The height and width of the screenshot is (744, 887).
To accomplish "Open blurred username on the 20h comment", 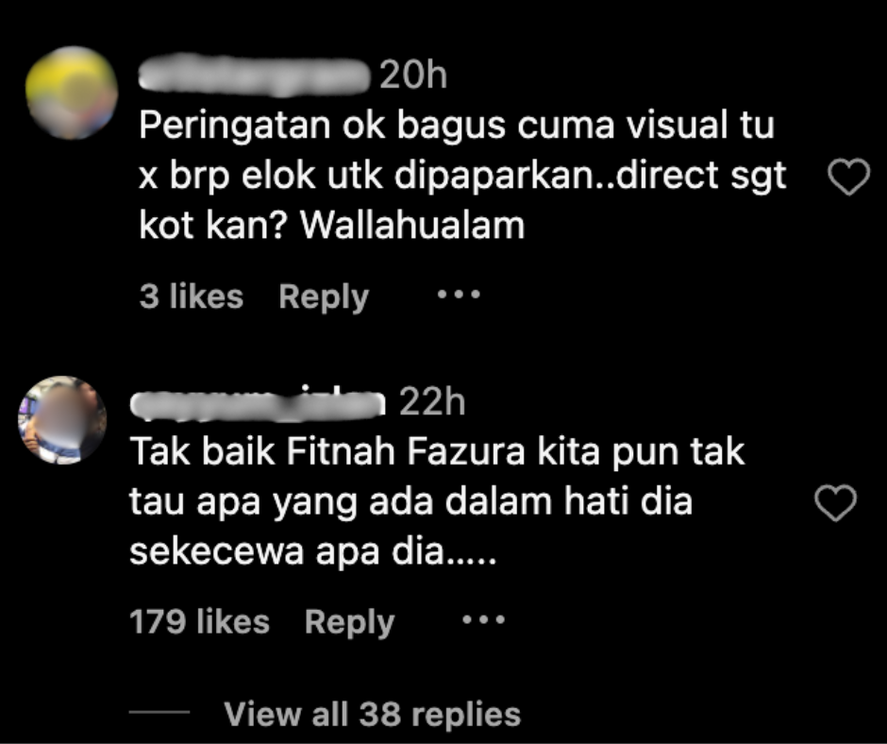I will 255,75.
